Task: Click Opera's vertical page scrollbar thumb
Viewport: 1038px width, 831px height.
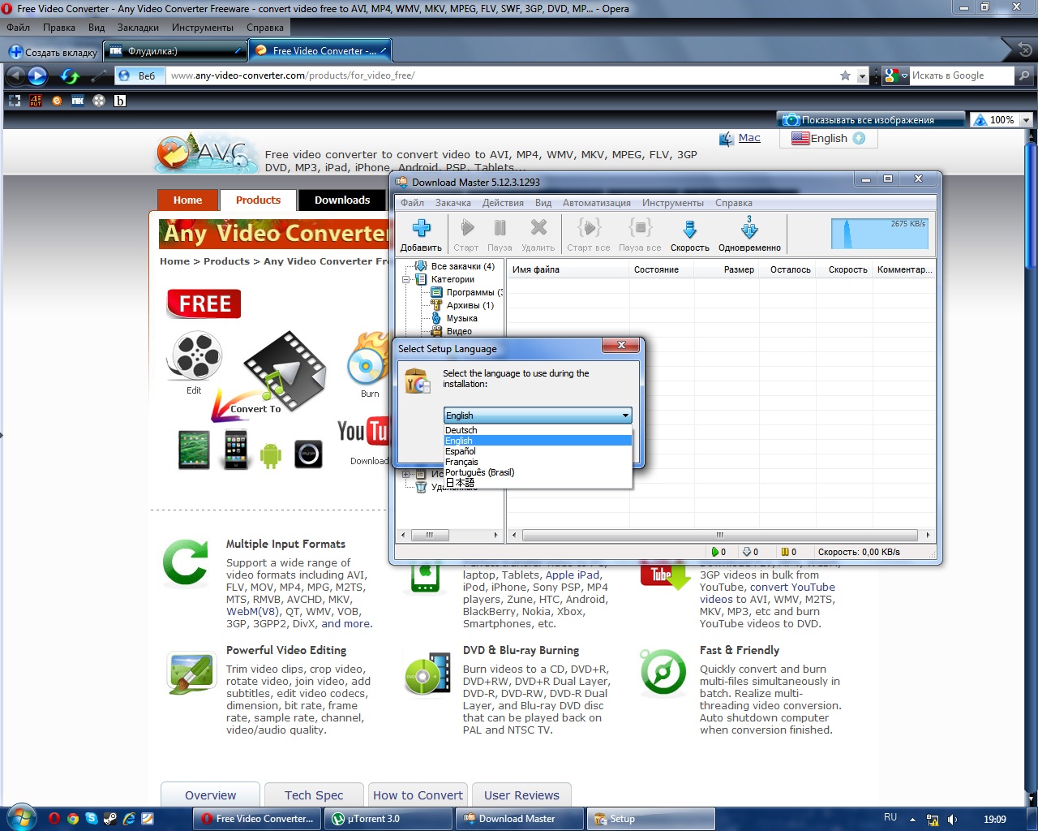Action: pos(1031,207)
